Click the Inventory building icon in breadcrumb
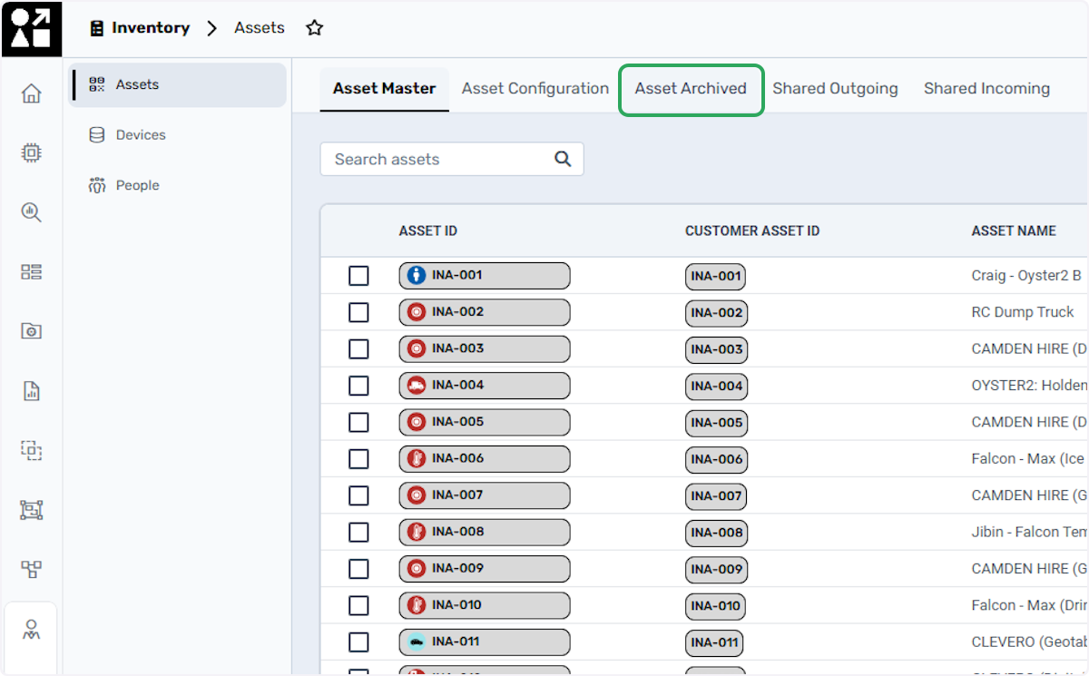 [97, 28]
